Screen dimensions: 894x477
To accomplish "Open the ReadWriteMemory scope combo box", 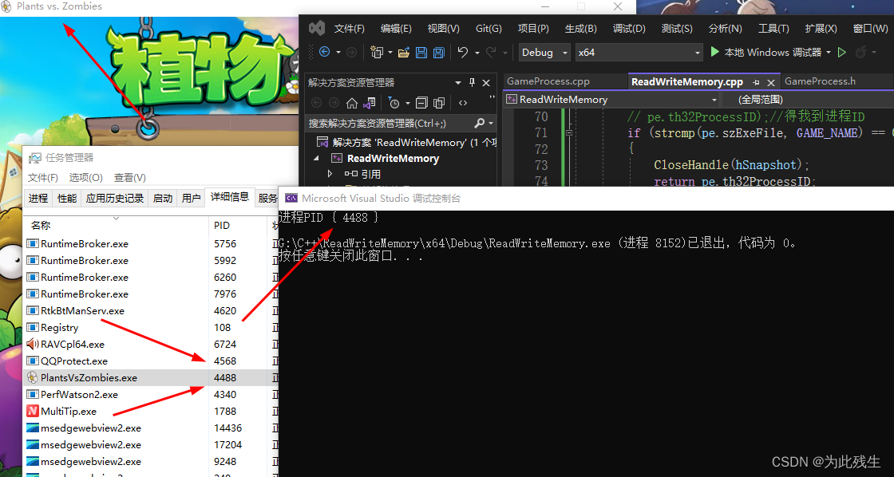I will coord(612,100).
